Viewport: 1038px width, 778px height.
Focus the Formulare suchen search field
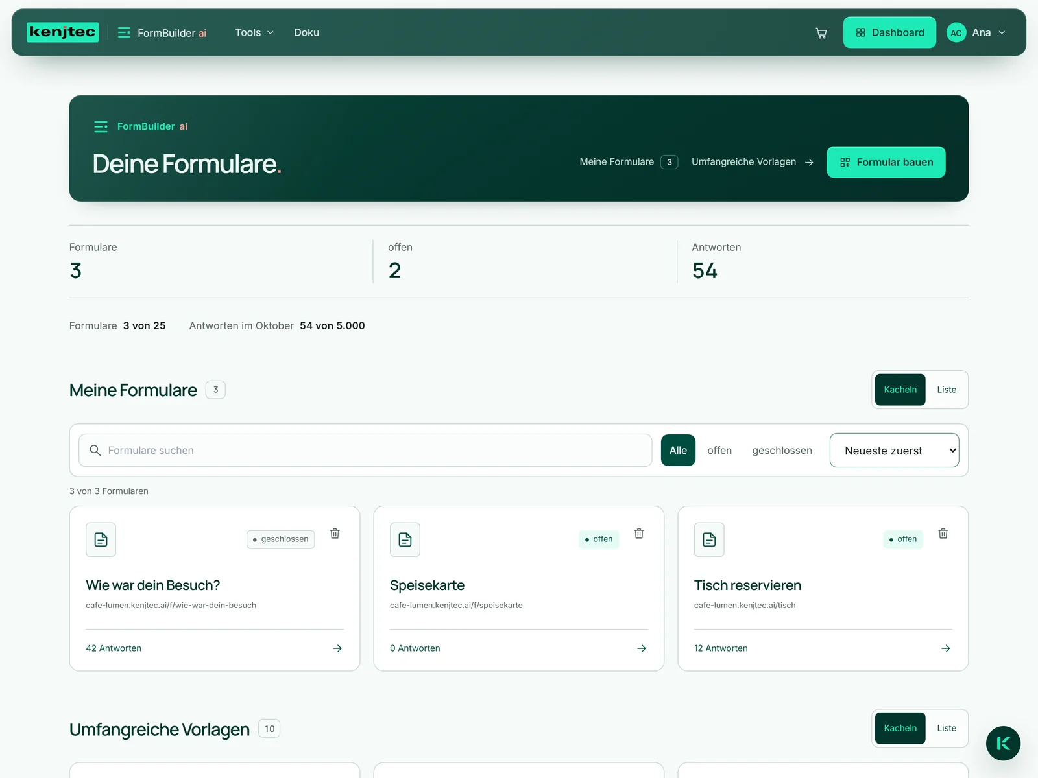click(365, 451)
